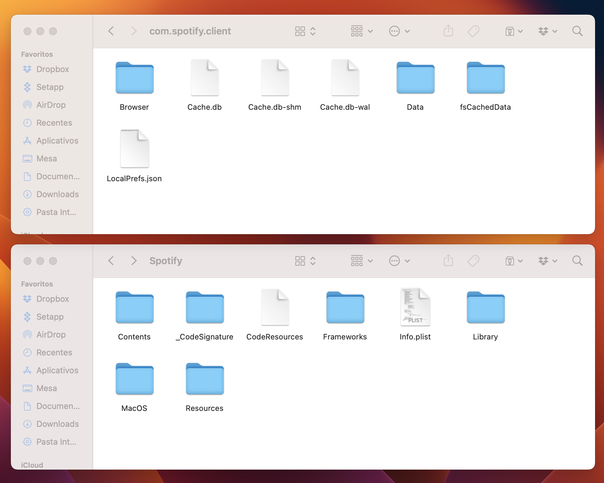Open Documentos in com.spotify.client window sidebar
Viewport: 604px width, 483px height.
click(x=52, y=176)
